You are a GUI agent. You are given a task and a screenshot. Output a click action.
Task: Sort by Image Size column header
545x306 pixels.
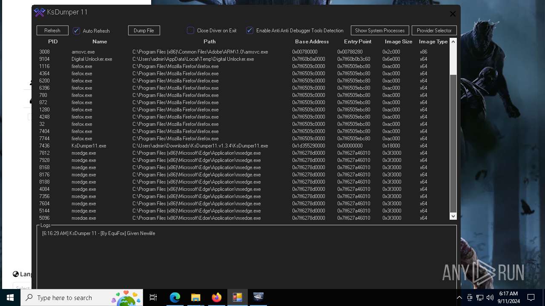click(399, 42)
